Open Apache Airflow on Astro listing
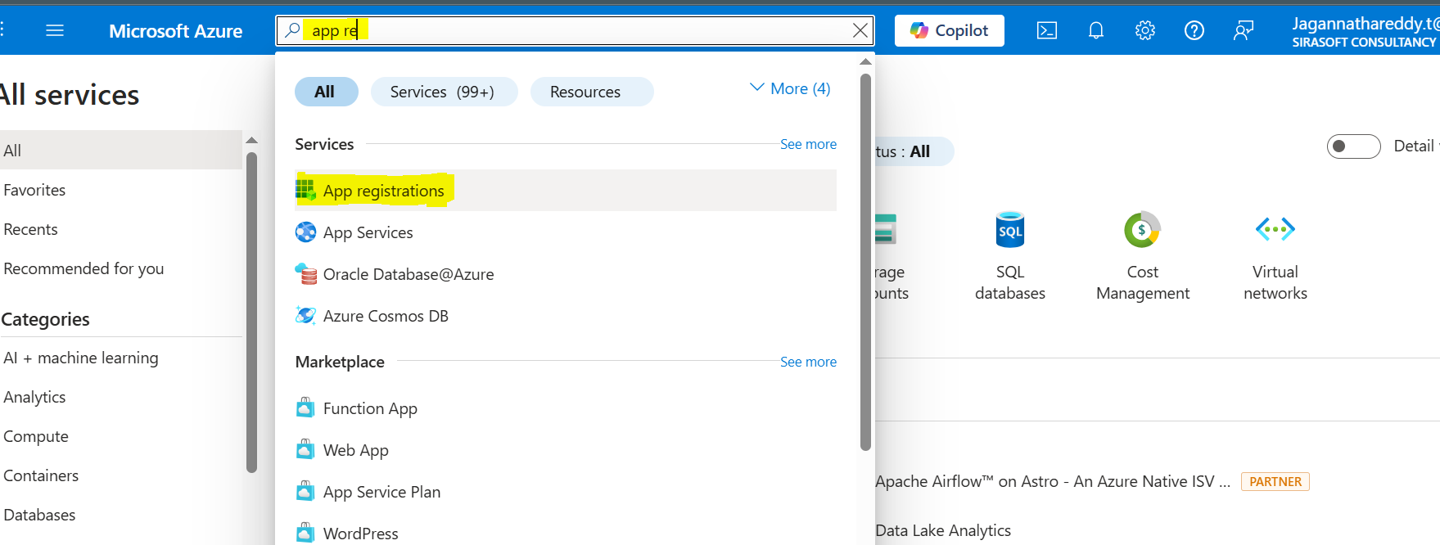 [1053, 482]
